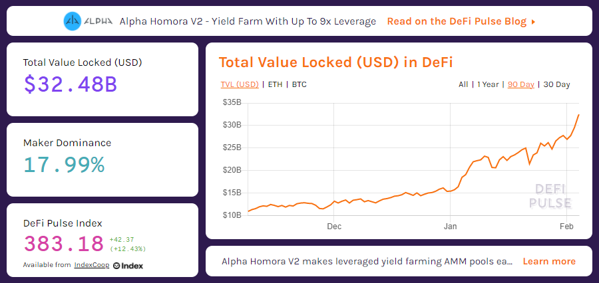Viewport: 599px width, 283px height.
Task: Click the Index logo icon near IndexCoop
Action: pos(128,266)
